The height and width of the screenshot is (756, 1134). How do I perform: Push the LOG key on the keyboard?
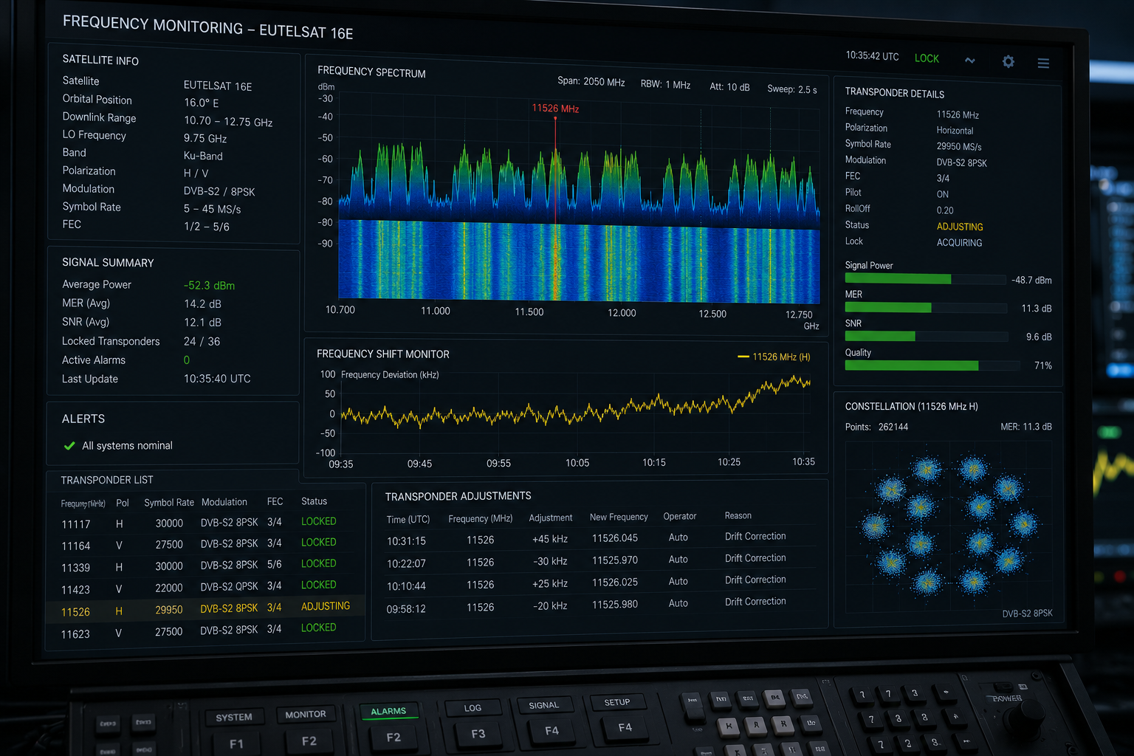(472, 708)
